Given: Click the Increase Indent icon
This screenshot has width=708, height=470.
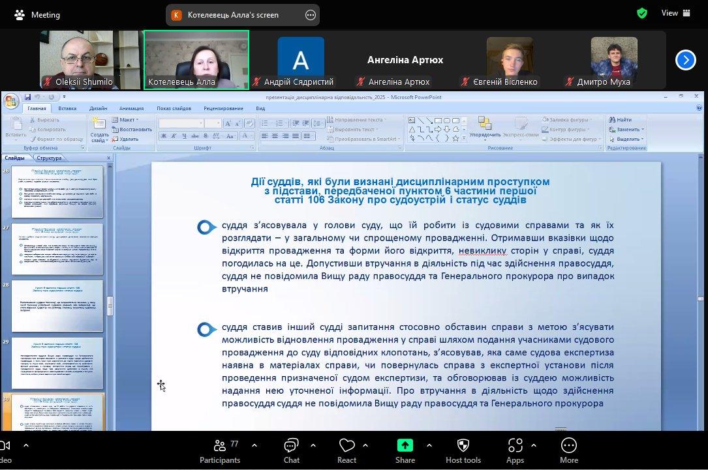Looking at the screenshot, I should pos(305,123).
